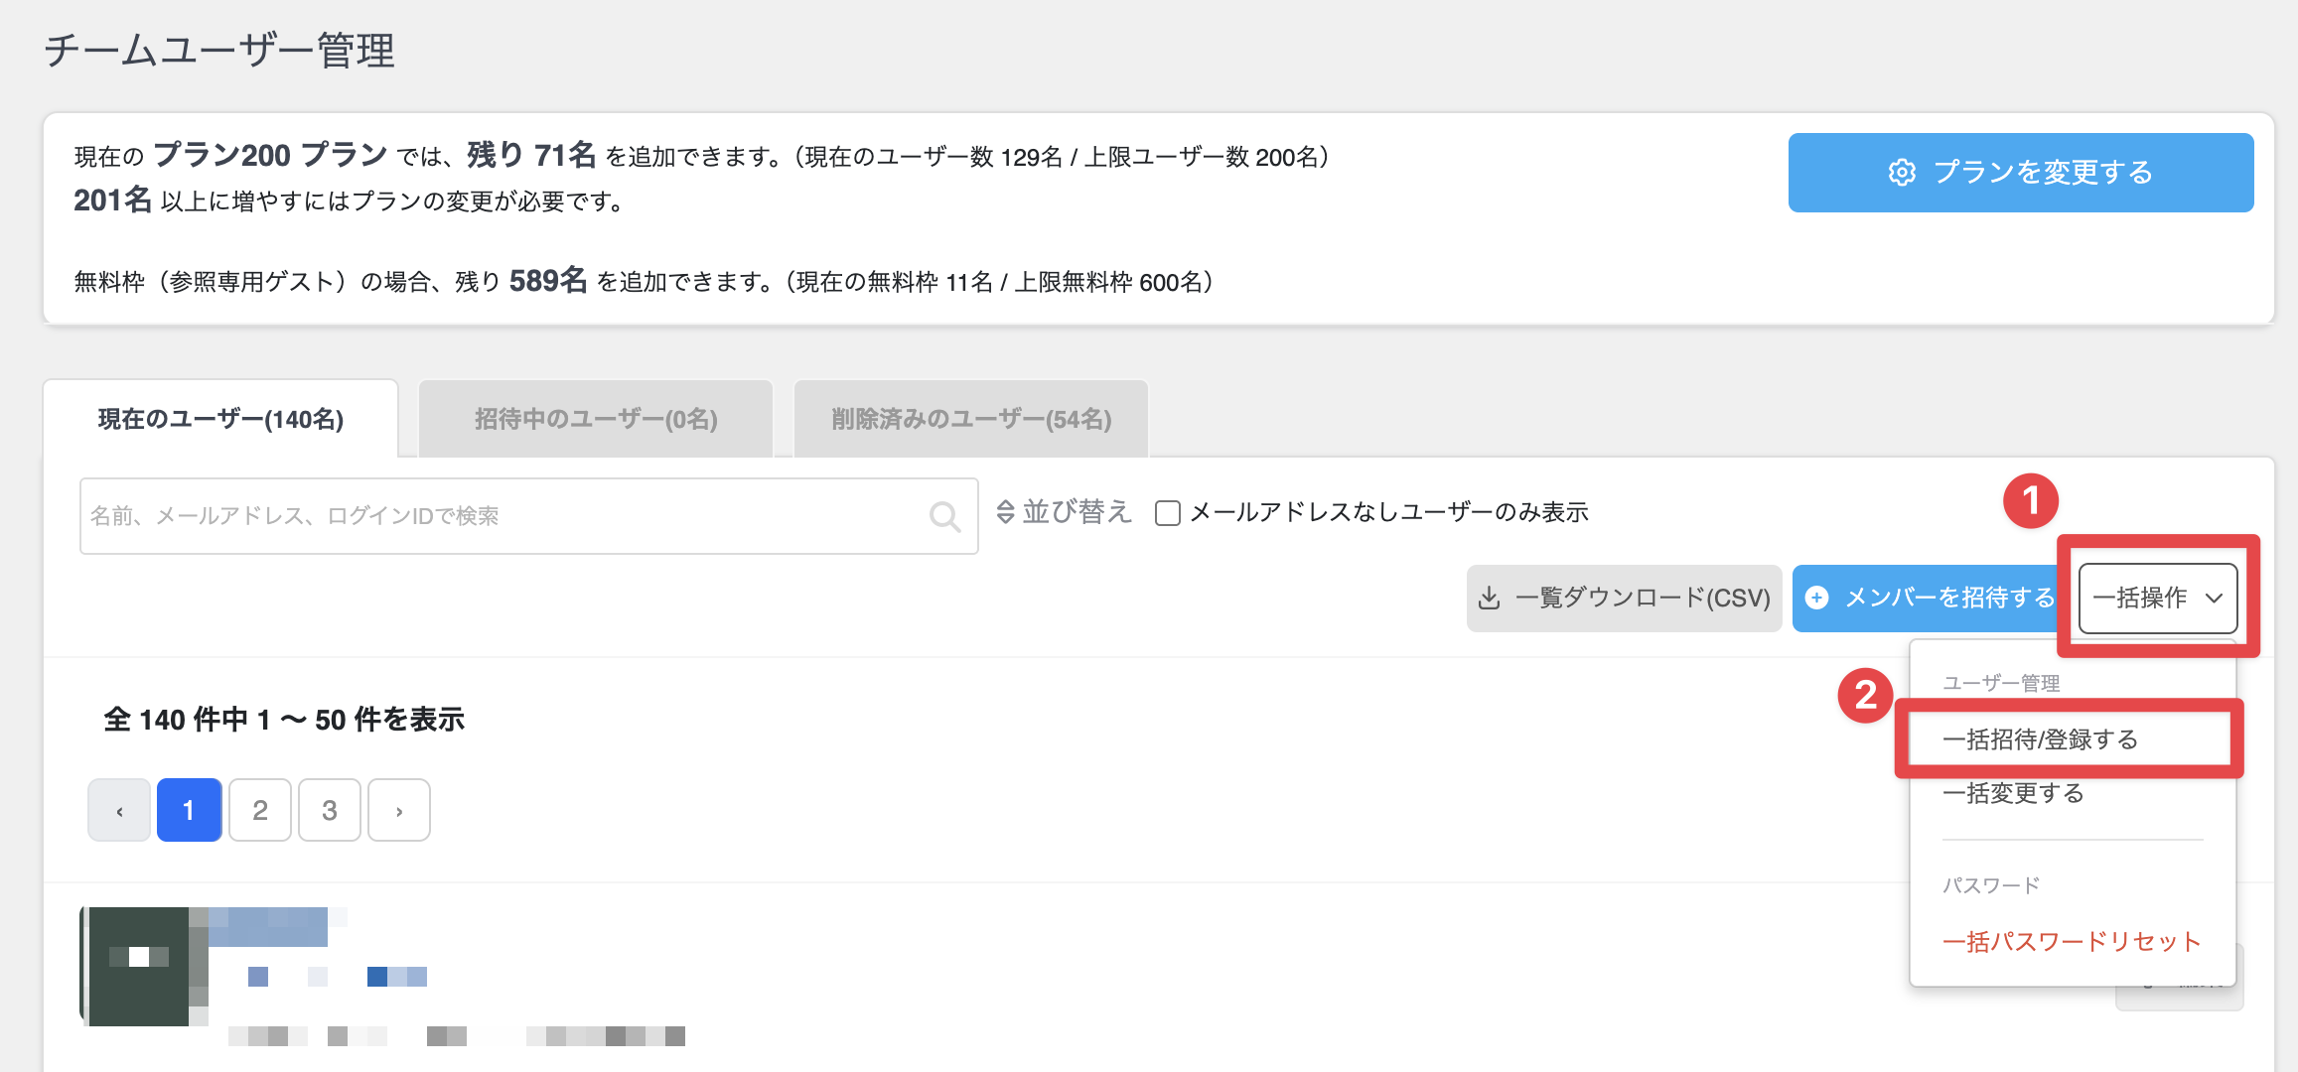Enable メールアドレスなしユーザーのみ表示 checkbox
Viewport: 2298px width, 1072px height.
tap(1168, 513)
